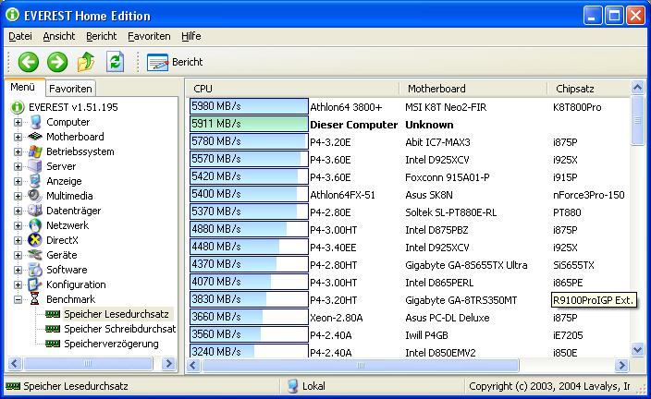
Task: Click the Iwill P4GB motherboard cell
Action: [426, 335]
